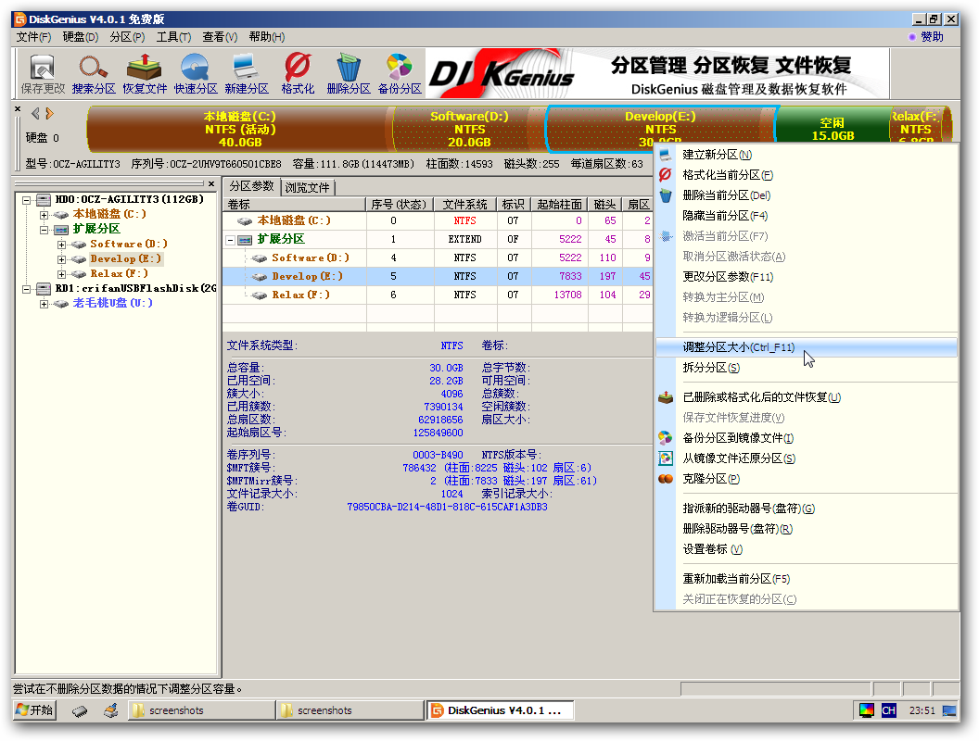Click the 起始柱面 column header
The image size is (979, 741).
[x=559, y=205]
